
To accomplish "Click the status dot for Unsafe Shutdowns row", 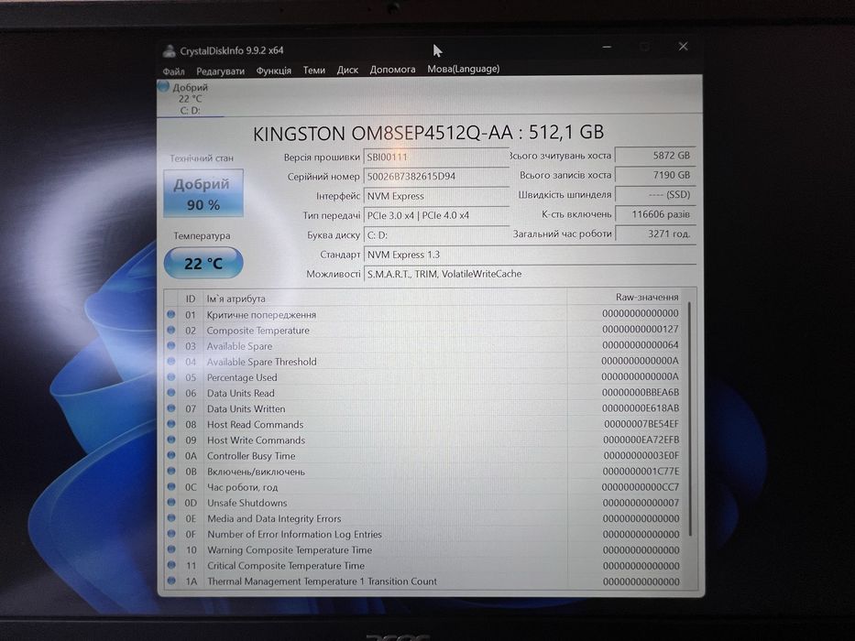I will click(171, 503).
